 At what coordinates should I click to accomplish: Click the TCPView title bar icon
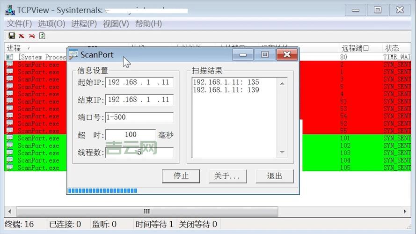9,10
